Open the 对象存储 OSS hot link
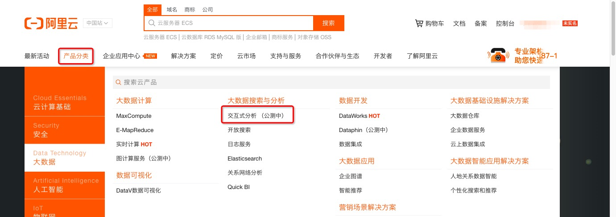The height and width of the screenshot is (217, 616). click(x=314, y=37)
